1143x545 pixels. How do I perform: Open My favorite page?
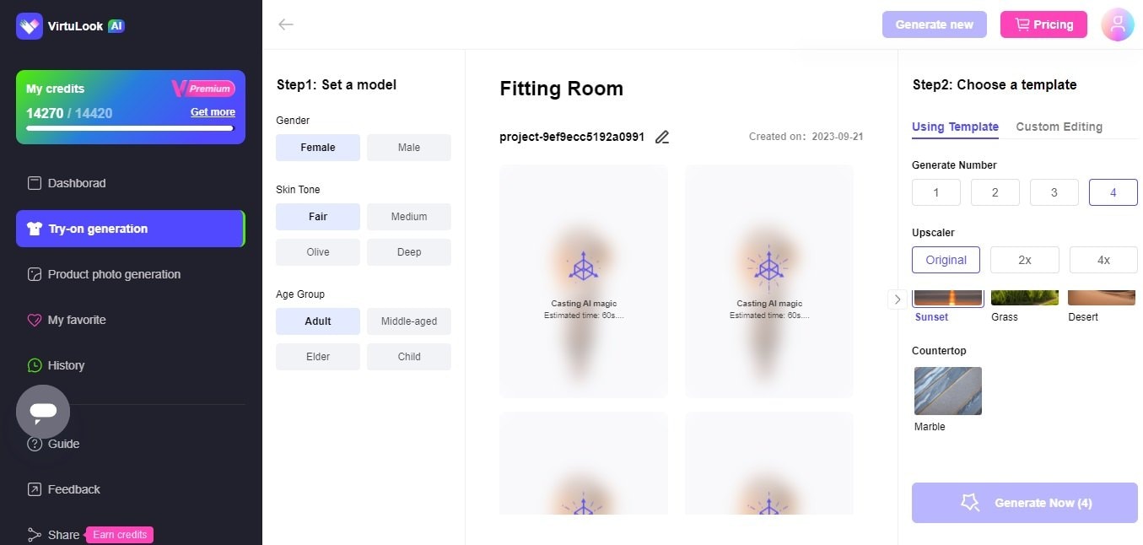[x=131, y=320]
